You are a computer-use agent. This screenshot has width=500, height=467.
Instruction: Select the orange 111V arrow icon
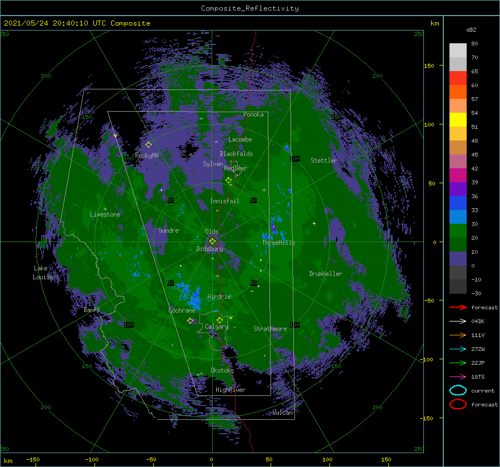click(x=458, y=335)
